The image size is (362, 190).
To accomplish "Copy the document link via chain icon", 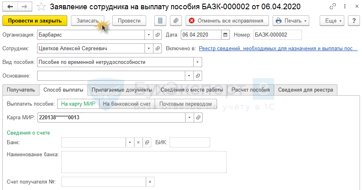I will coord(333,7).
